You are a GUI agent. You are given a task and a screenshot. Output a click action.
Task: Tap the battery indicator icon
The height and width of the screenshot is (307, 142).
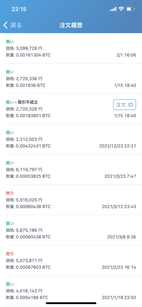[x=131, y=9]
